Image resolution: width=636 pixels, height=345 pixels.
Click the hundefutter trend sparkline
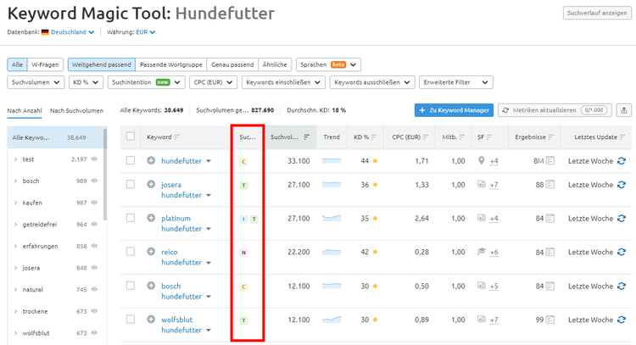[332, 161]
